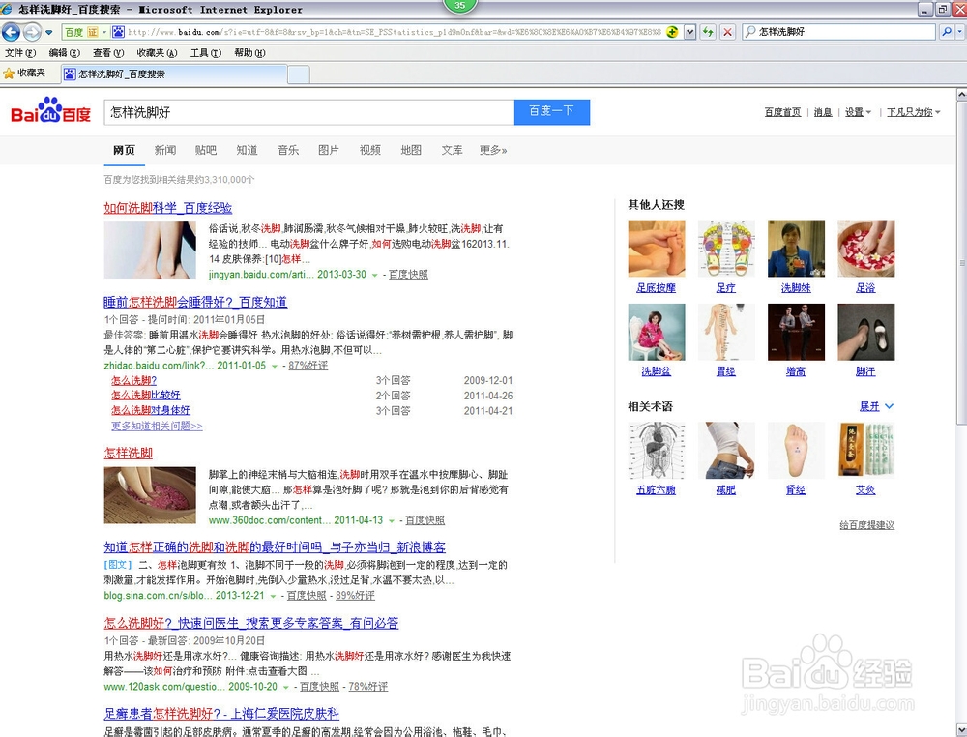Click the 胃经 thumbnail image
The width and height of the screenshot is (967, 737).
[x=726, y=332]
